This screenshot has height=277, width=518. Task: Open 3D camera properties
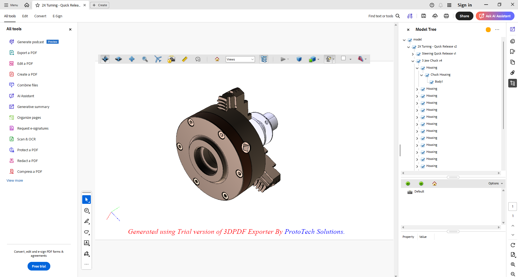(171, 59)
